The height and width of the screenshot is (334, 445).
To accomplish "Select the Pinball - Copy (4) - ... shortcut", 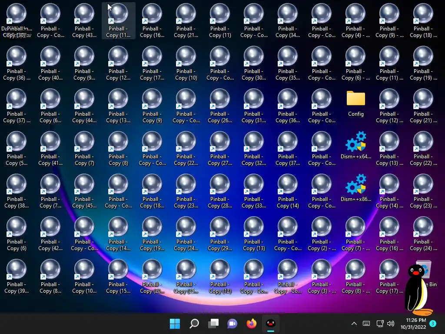I will coord(355,21).
